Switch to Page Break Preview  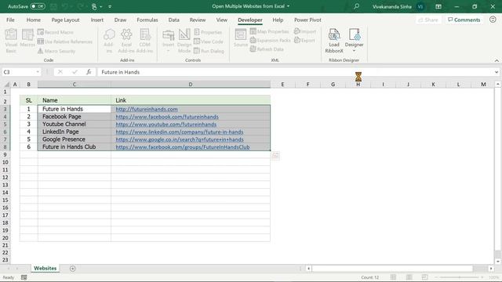point(424,277)
